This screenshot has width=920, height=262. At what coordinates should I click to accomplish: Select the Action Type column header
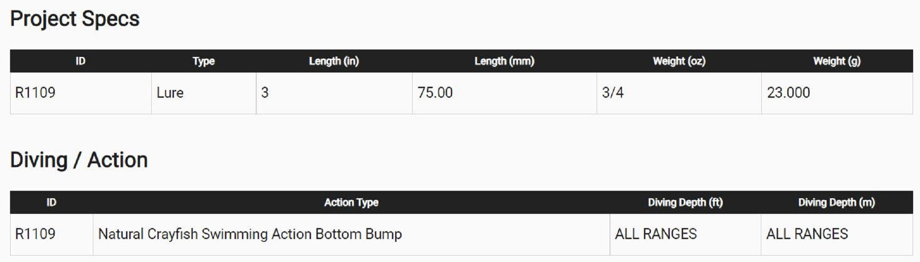(351, 202)
